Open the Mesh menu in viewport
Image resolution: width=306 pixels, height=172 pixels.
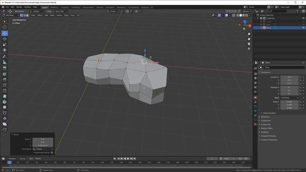point(52,15)
